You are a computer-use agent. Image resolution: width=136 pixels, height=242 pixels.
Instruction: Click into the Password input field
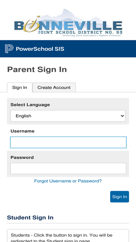[68, 169]
